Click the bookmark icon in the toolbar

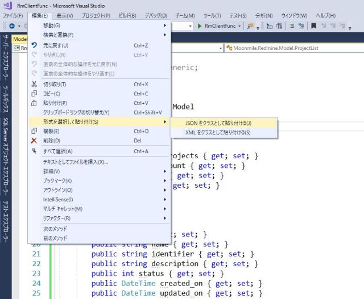[x=313, y=26]
